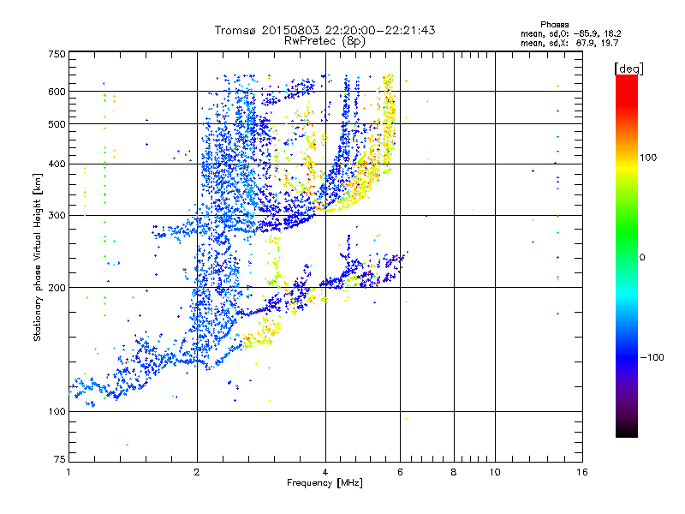Click the x-axis tick label '10'

coord(495,472)
